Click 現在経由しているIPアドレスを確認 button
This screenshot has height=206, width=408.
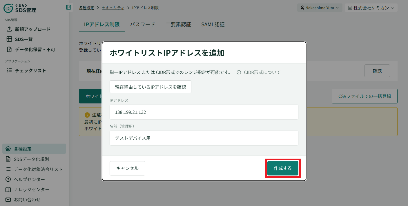[150, 87]
